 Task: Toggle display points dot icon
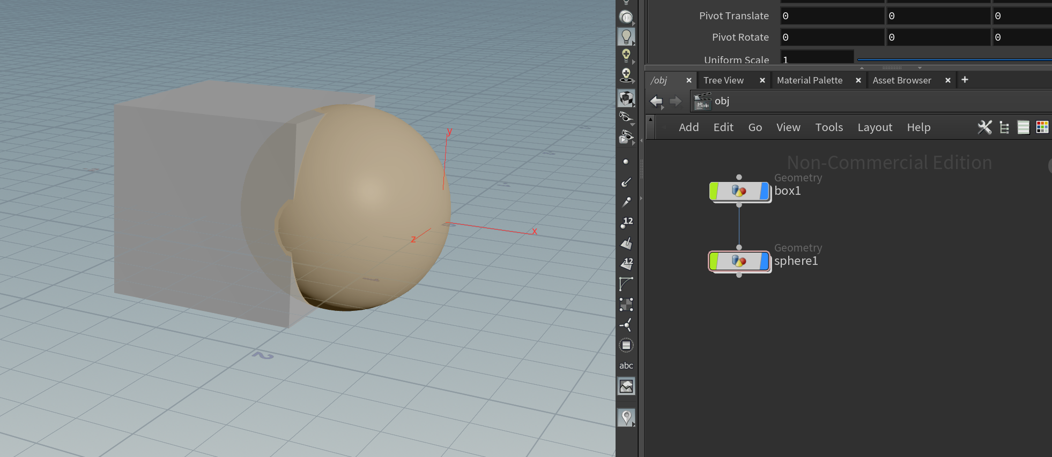pyautogui.click(x=626, y=162)
